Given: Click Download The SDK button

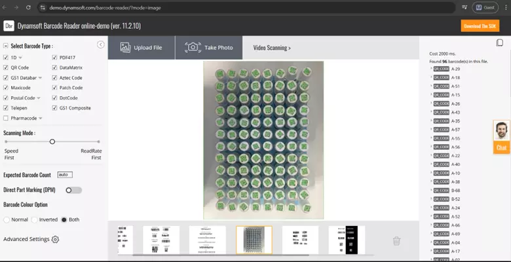Looking at the screenshot, I should (480, 26).
